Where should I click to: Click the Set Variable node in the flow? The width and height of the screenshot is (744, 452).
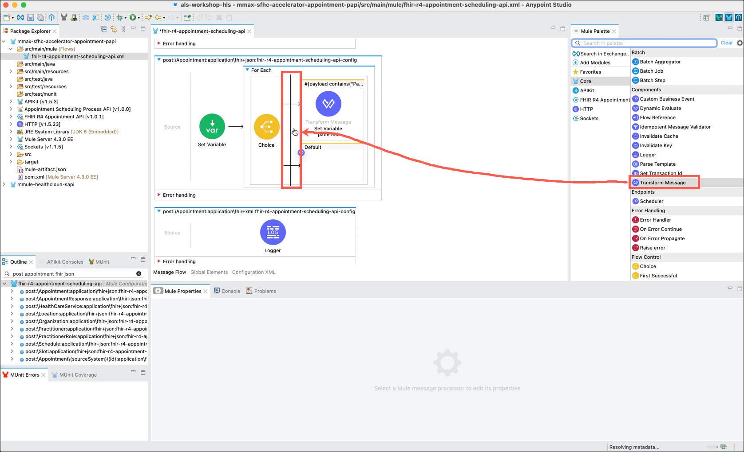tap(212, 127)
